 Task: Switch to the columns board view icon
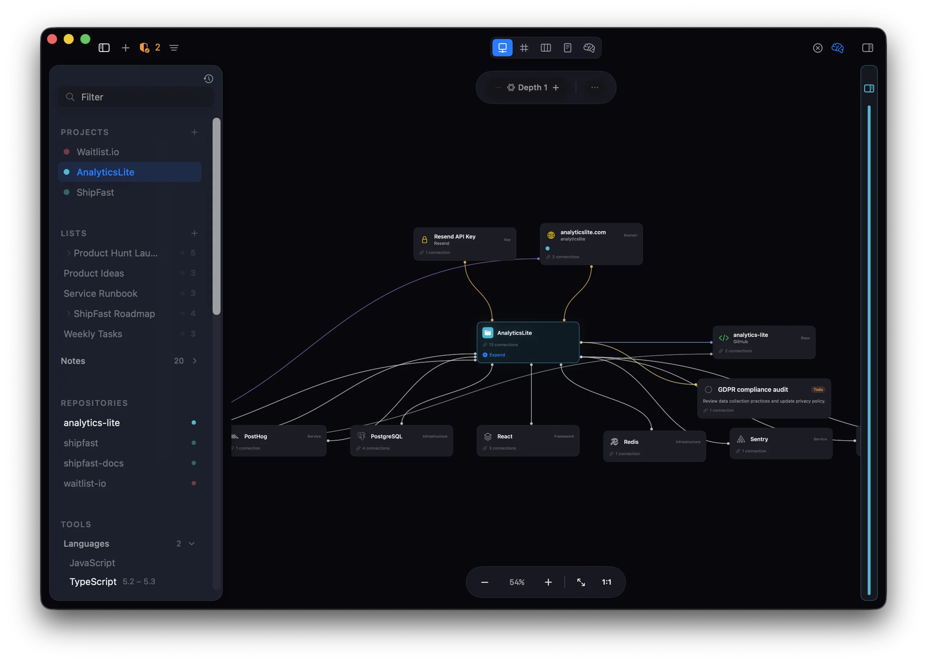[546, 48]
